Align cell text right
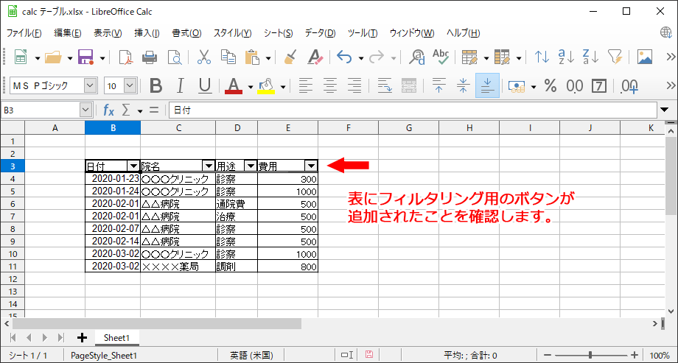Image resolution: width=678 pixels, height=363 pixels. coord(354,85)
